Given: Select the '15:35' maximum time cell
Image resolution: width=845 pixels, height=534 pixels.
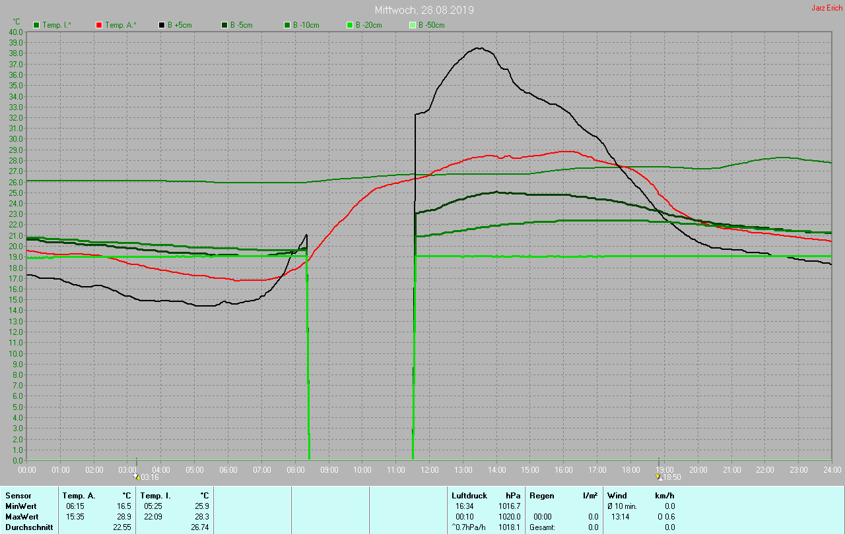Looking at the screenshot, I should click(75, 516).
